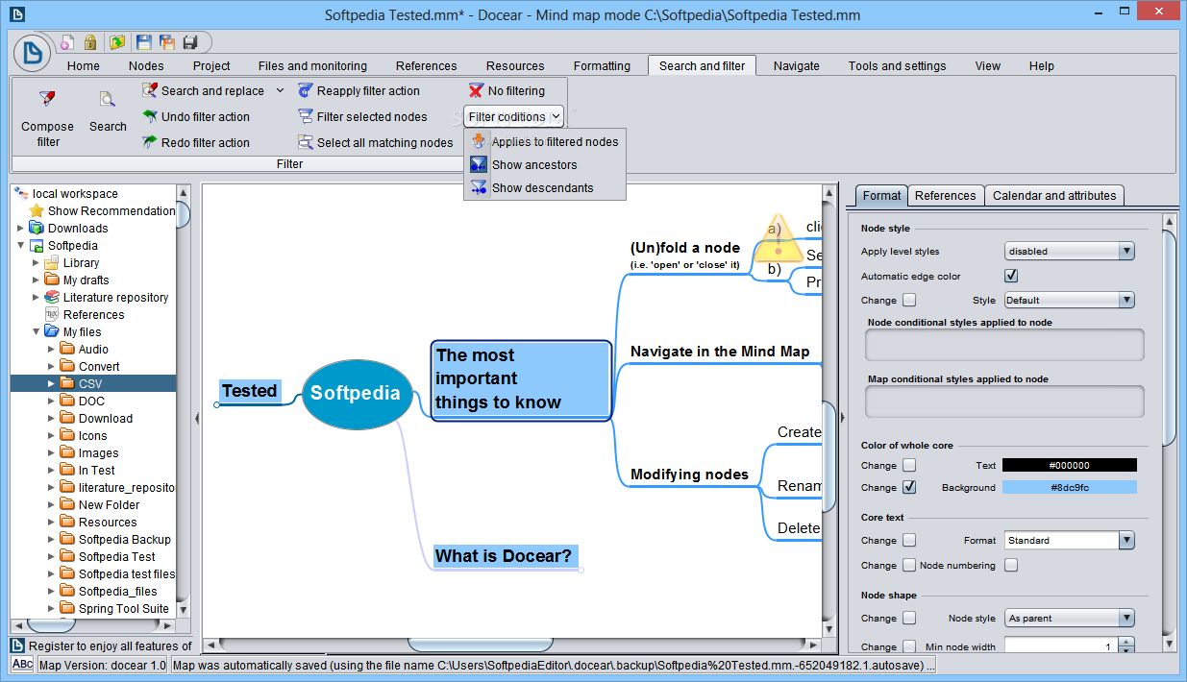Open the Nodes ribbon tab

[x=146, y=66]
